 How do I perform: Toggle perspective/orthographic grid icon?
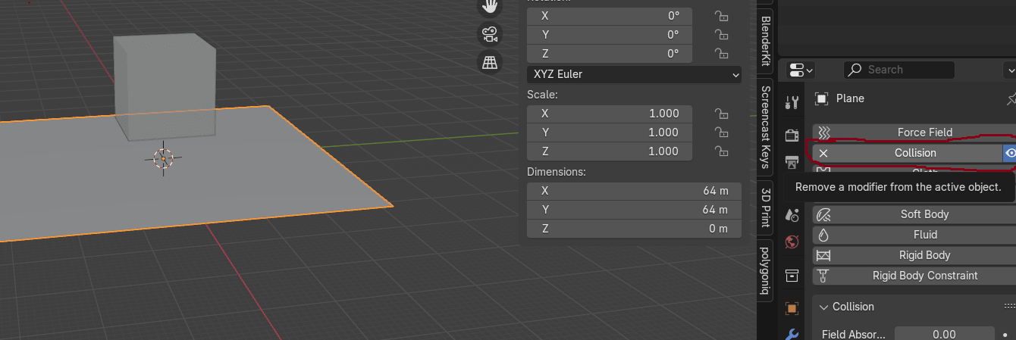(490, 62)
